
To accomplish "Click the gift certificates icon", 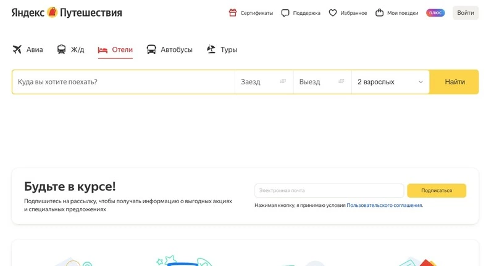I will pyautogui.click(x=233, y=13).
